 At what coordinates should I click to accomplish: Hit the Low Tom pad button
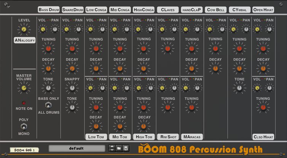point(96,137)
